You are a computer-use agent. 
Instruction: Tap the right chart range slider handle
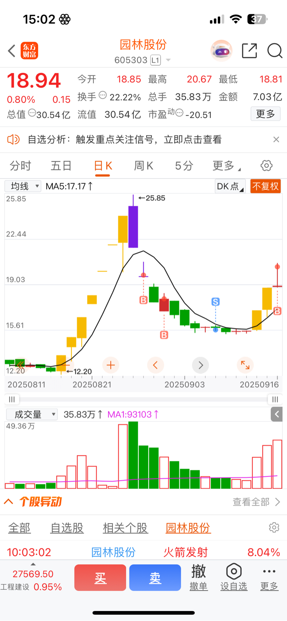[275, 399]
